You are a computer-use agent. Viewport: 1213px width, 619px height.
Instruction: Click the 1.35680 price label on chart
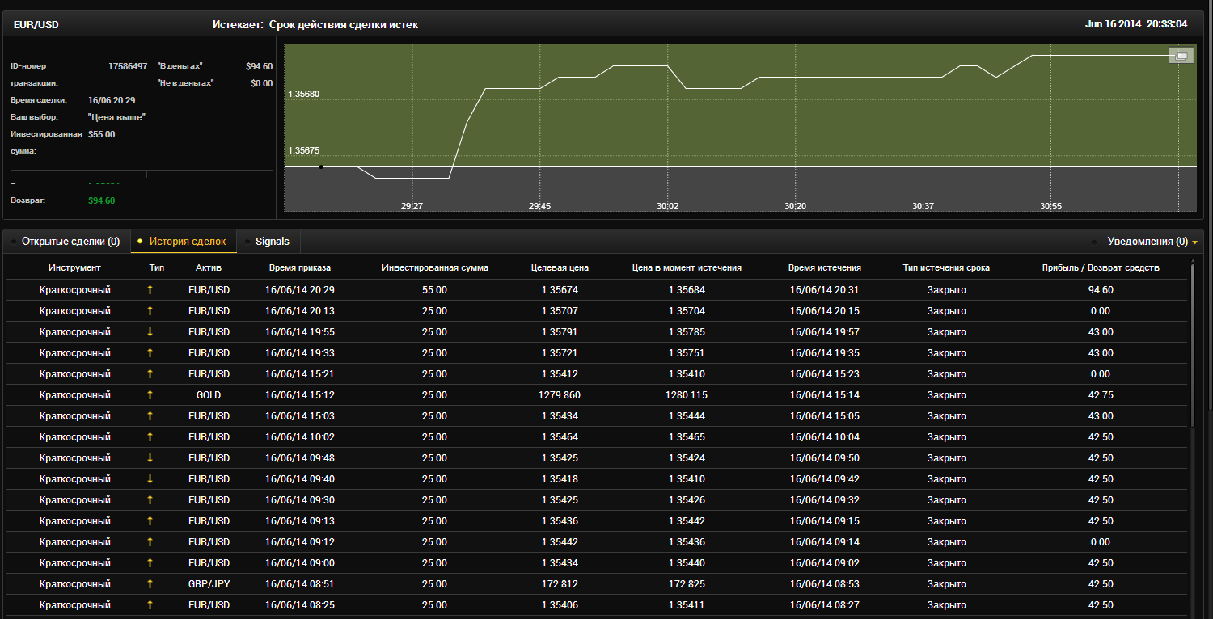pos(304,95)
